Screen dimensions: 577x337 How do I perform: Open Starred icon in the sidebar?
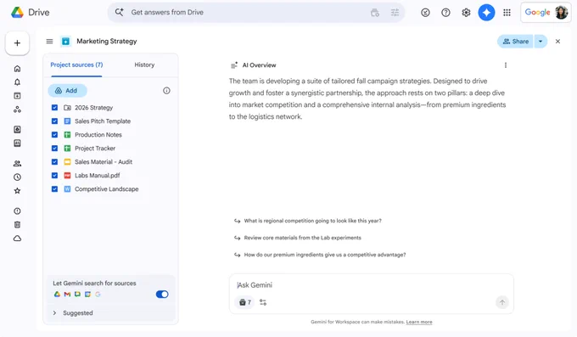point(17,191)
